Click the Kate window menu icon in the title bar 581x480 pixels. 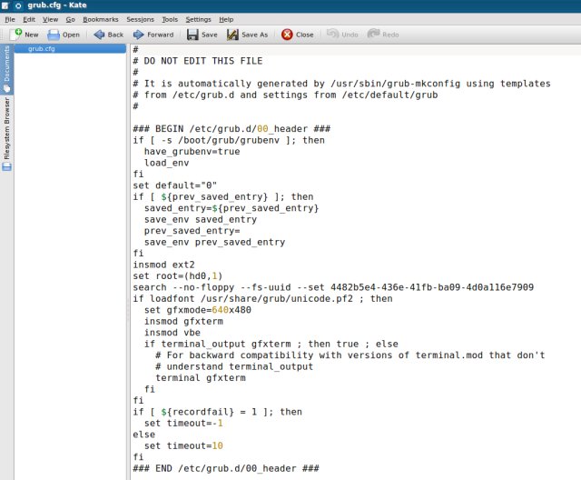tap(5, 5)
